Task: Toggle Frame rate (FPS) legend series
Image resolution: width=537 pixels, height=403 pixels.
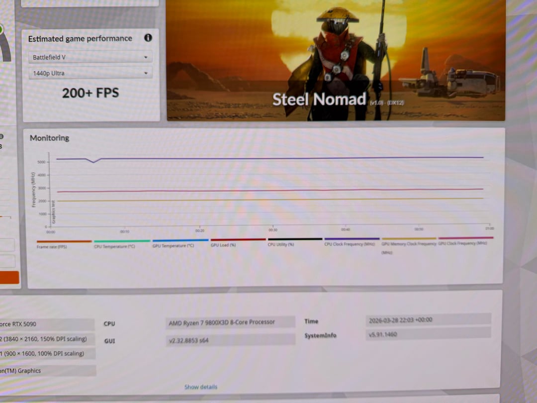Action: pos(52,247)
